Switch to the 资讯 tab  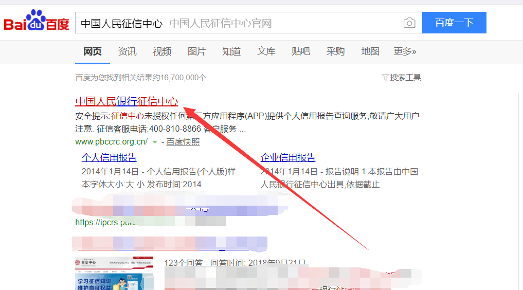click(127, 51)
